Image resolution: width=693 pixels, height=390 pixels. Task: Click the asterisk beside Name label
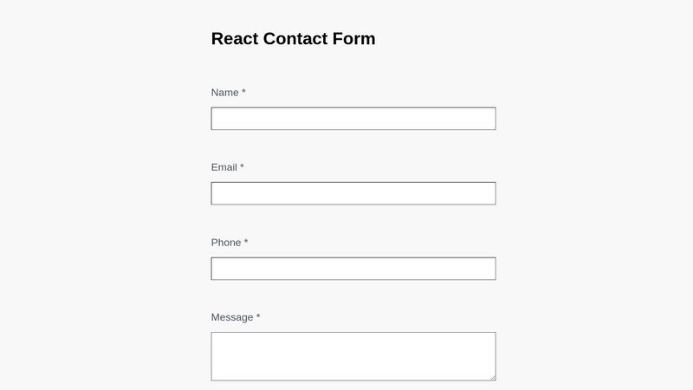click(x=243, y=91)
